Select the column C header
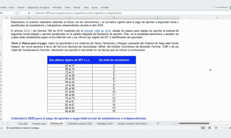Viewport: 231px width, 138px height. 70,18
